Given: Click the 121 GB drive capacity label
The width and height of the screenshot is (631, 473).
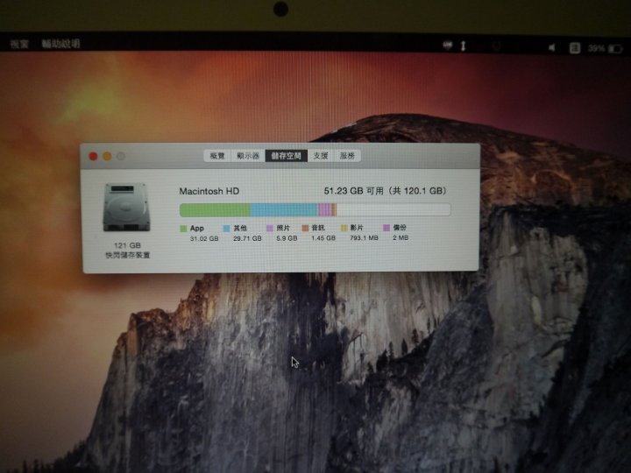Looking at the screenshot, I should point(127,245).
